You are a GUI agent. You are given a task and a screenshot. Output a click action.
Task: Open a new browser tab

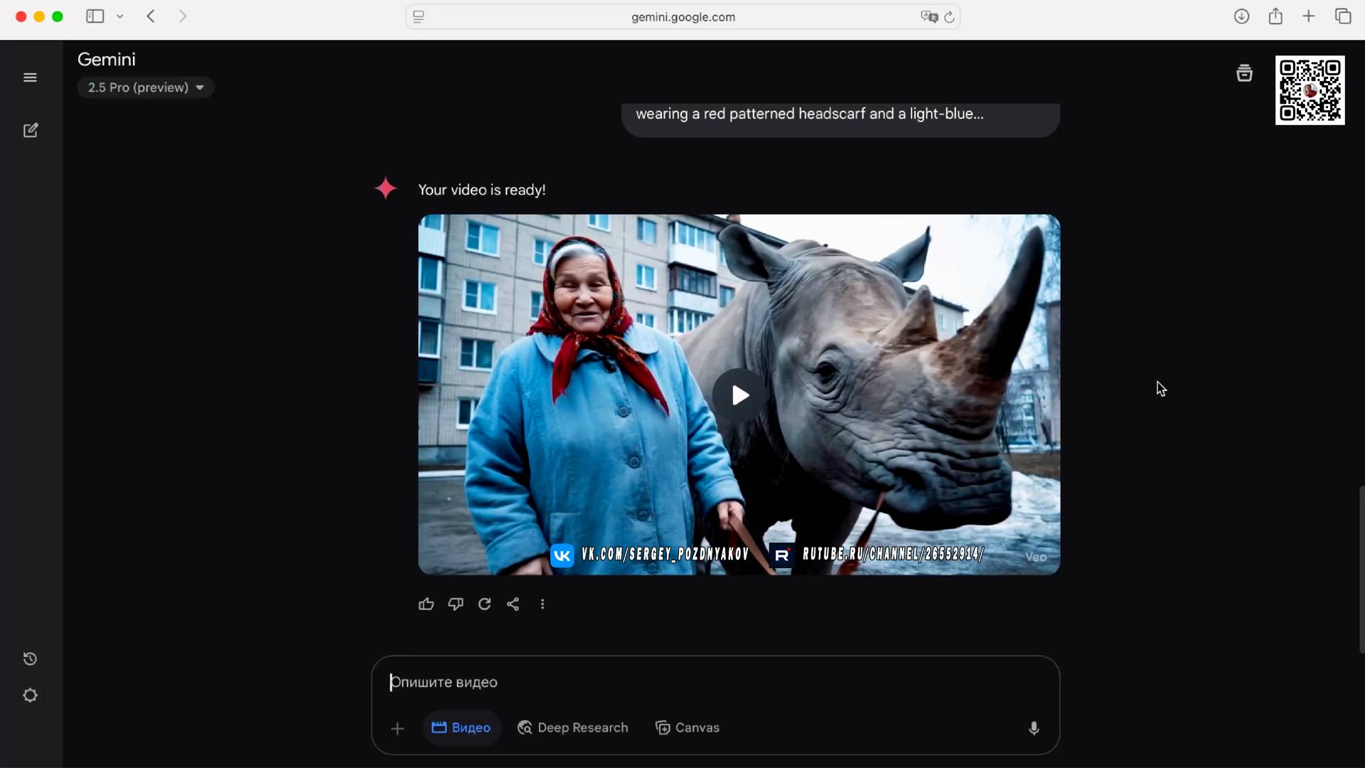click(1309, 16)
